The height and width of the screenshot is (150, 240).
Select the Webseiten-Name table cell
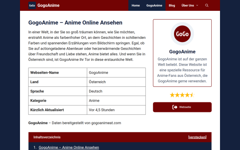[58, 72]
